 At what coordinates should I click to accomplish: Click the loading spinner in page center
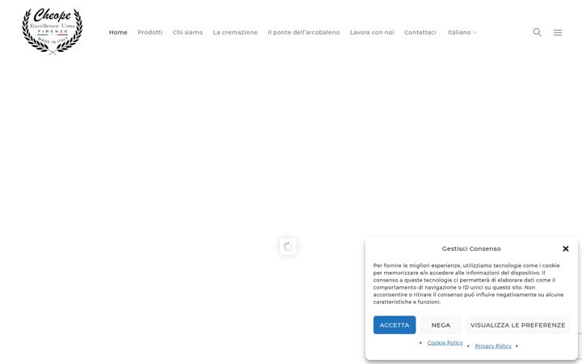tap(288, 247)
